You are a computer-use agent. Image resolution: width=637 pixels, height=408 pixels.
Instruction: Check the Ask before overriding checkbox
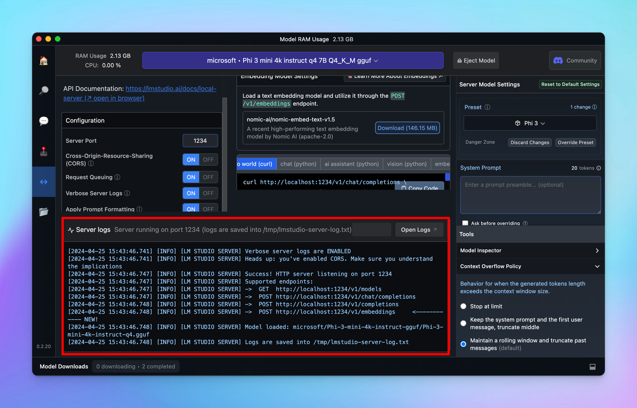click(465, 223)
